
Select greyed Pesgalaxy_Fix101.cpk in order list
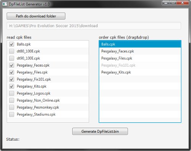tap(140, 65)
